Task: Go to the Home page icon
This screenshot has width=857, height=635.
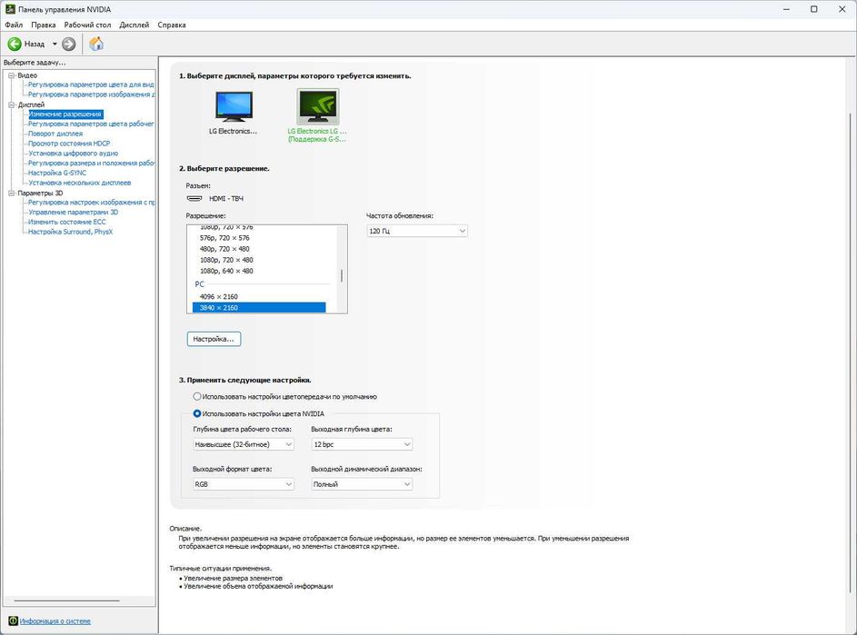Action: [96, 44]
